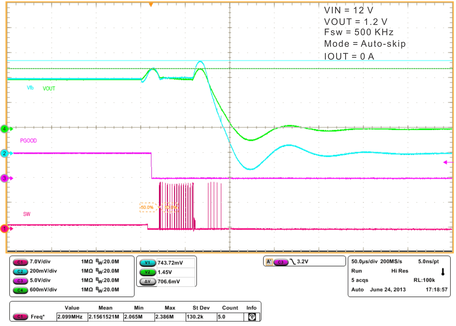Toggle the ΔV delta readout badge
456x326 pixels.
147,281
